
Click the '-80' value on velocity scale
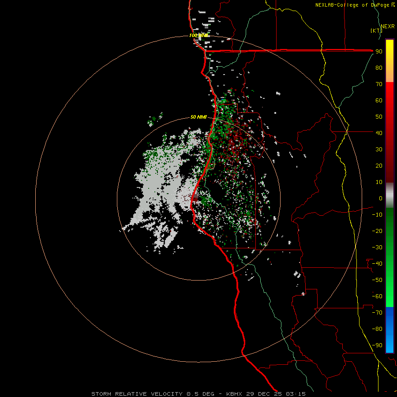377,329
